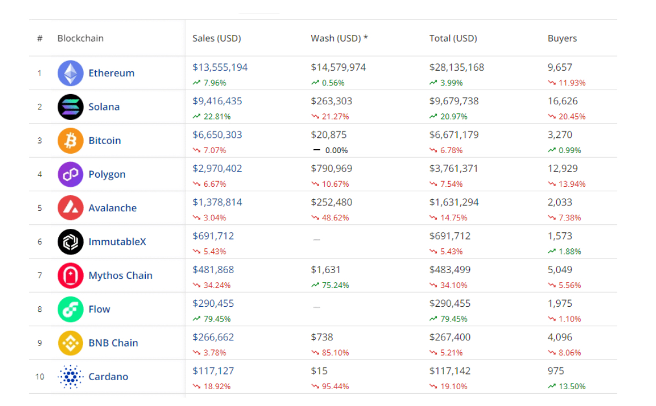Select ImmutableX buyers count 1,573
656x406 pixels.
point(560,236)
